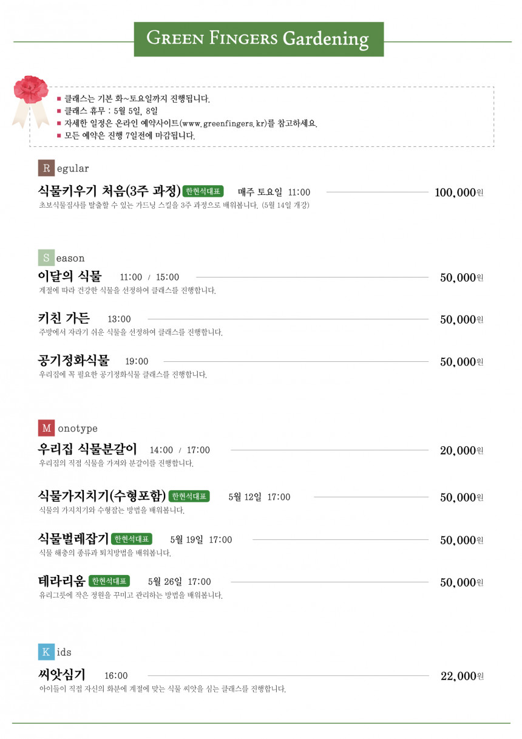The image size is (522, 739).
Task: Select the 키친 가든 class title
Action: [x=64, y=318]
